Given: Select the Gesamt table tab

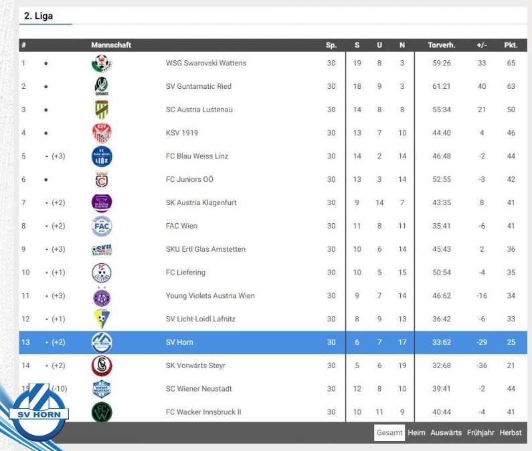Looking at the screenshot, I should [389, 433].
